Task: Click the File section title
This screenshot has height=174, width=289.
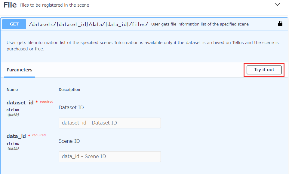Action: 10,5
